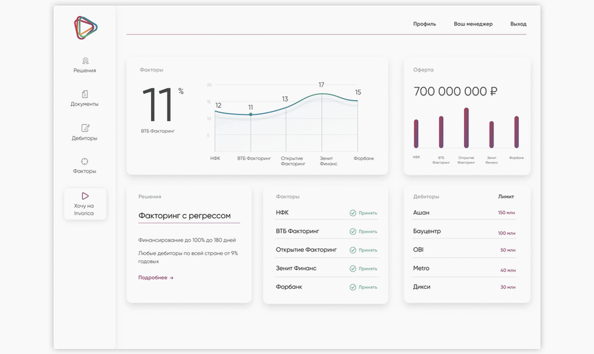Click the Хочу на Invorica button label
The width and height of the screenshot is (594, 354).
point(84,210)
